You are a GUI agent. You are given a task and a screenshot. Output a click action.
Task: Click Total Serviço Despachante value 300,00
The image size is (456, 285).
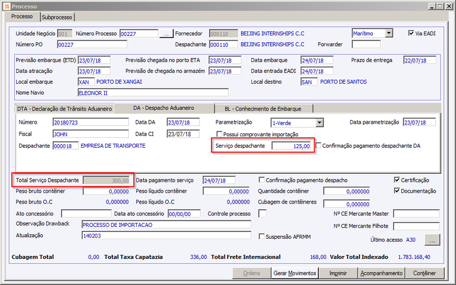coord(106,180)
